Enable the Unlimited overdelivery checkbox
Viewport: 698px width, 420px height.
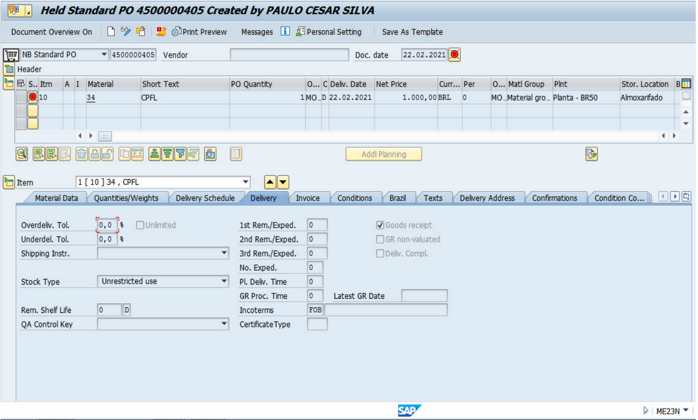coord(140,225)
